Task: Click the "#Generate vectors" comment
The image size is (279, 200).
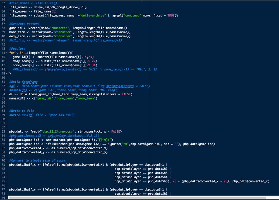Action: pos(24,24)
